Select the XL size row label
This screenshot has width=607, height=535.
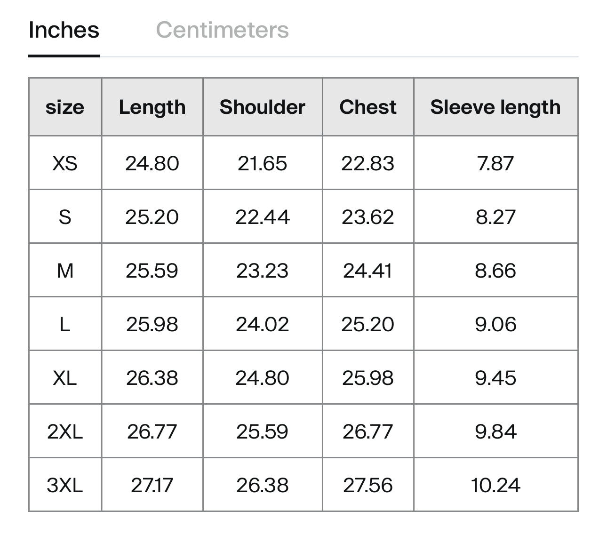pyautogui.click(x=65, y=378)
